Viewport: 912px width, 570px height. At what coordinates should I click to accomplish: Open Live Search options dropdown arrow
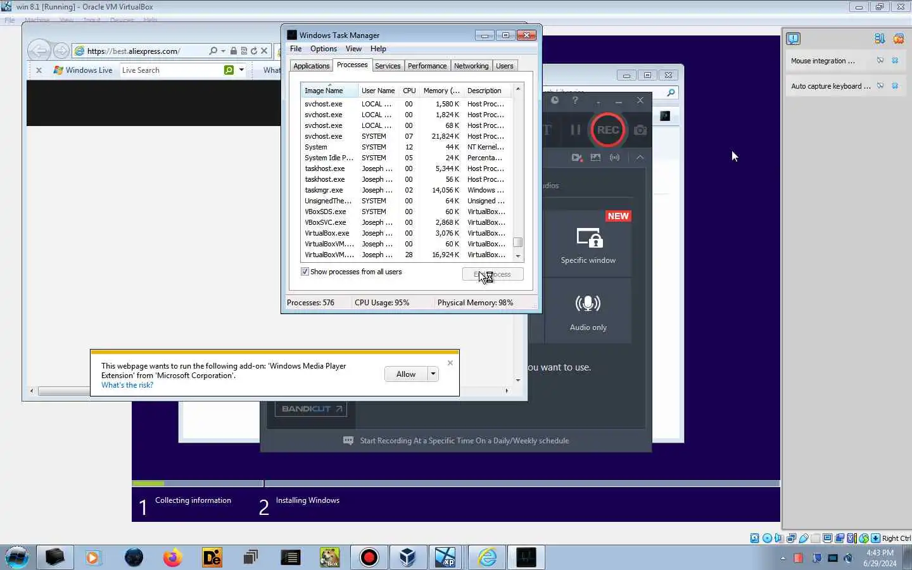pos(241,70)
